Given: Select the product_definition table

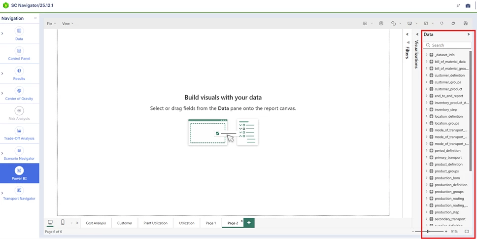Looking at the screenshot, I should coord(449,164).
